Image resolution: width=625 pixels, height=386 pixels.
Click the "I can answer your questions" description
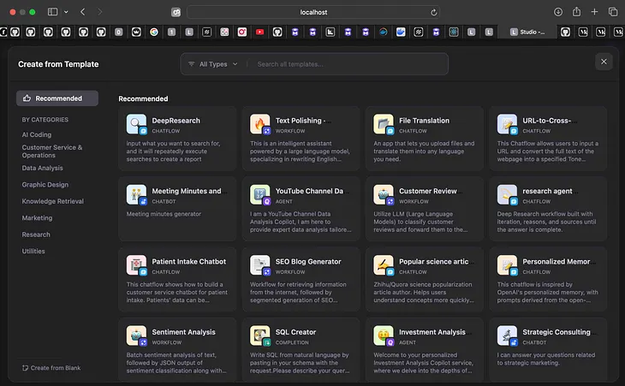tap(546, 359)
